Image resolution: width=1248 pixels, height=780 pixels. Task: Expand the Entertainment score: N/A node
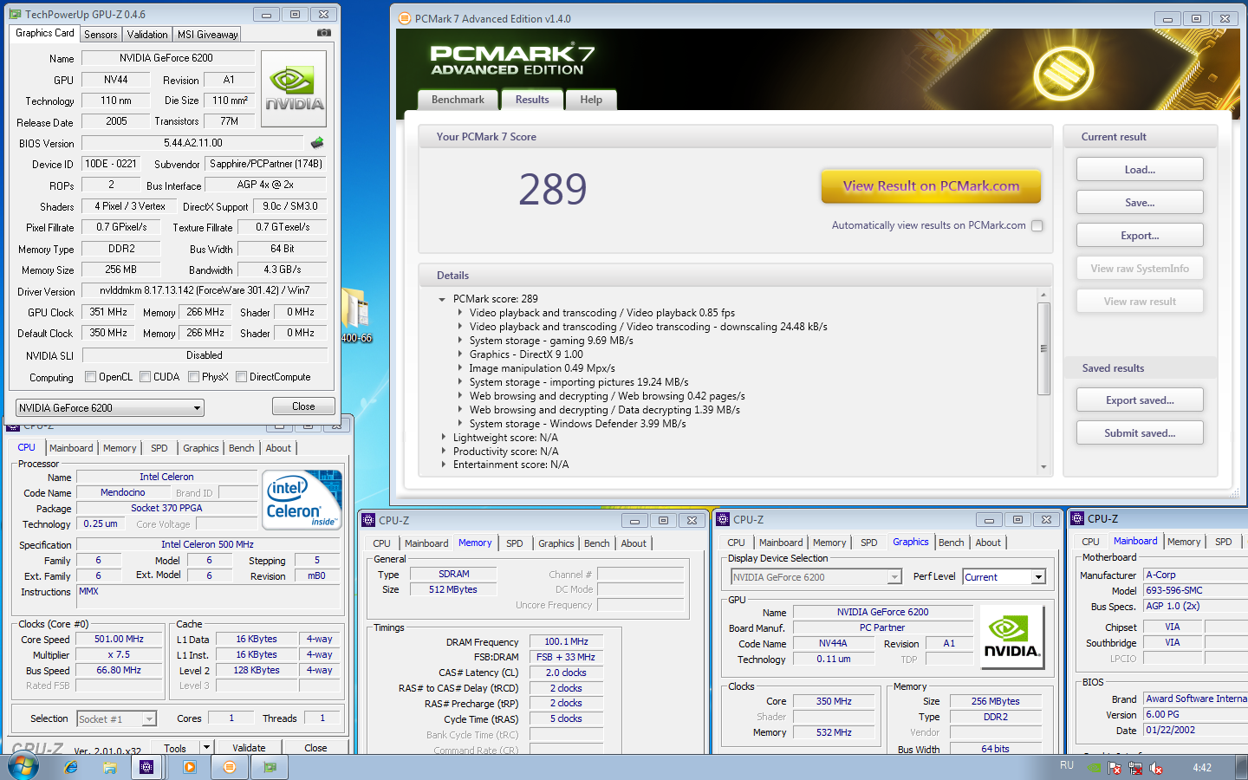(x=443, y=465)
